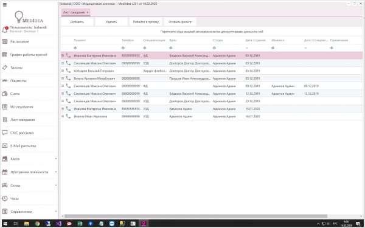
Task: Click phone icon for Иванов Иван Иванович
Action: click(68, 116)
